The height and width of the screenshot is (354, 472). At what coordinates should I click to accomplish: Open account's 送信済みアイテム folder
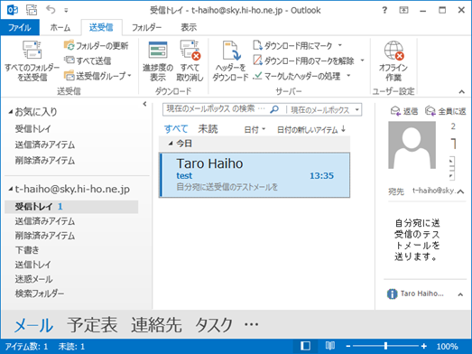pos(45,221)
